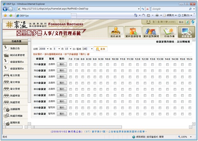Click the blue icon right of the login bar
The height and width of the screenshot is (141, 198).
(x=193, y=22)
